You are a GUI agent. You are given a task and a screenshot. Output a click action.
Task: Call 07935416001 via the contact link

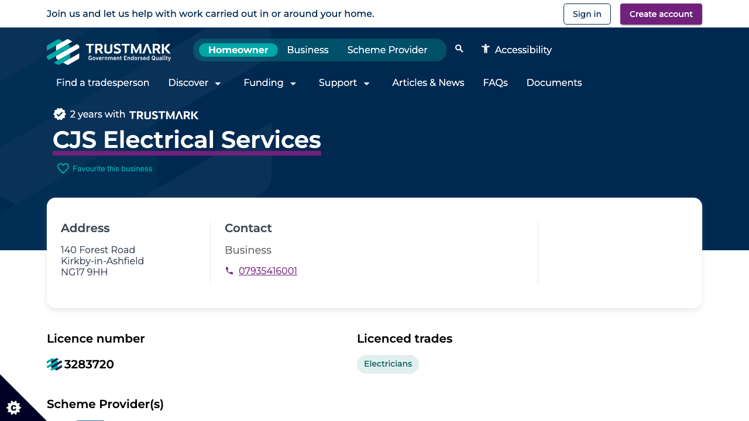coord(267,271)
